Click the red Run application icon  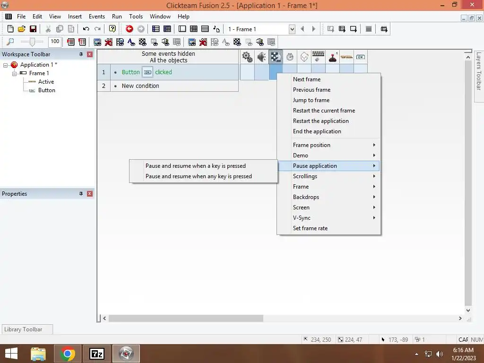[130, 29]
